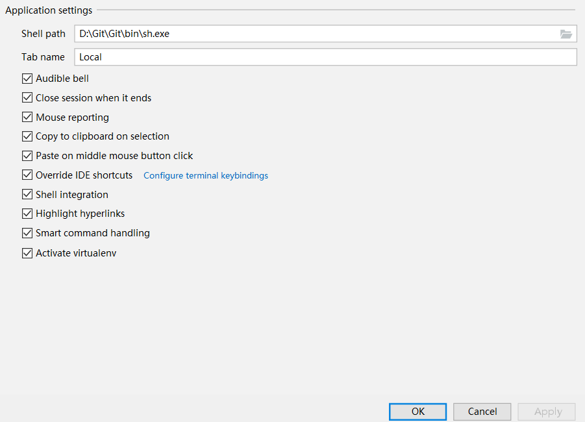Screen dimensions: 585x422
Task: Toggle Smart command handling checkbox
Action: click(27, 233)
